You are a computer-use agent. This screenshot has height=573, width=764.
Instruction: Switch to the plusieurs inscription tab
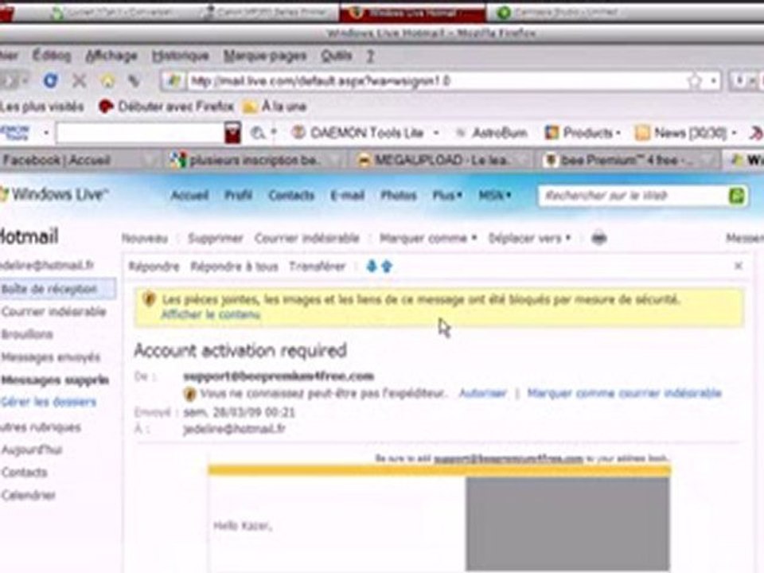tap(253, 160)
